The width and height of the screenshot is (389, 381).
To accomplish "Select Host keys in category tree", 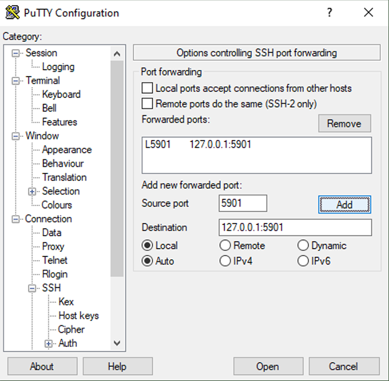I will coord(79,315).
